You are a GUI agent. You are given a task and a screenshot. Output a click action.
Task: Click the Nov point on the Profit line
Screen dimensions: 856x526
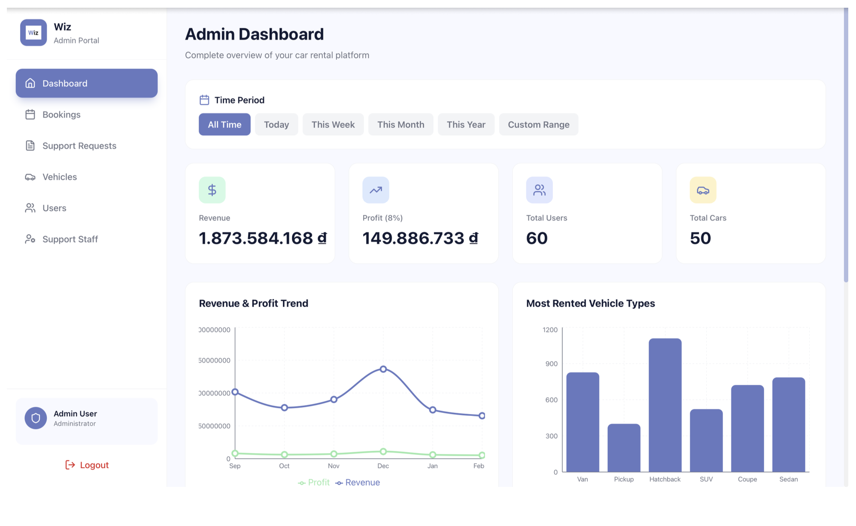coord(334,454)
